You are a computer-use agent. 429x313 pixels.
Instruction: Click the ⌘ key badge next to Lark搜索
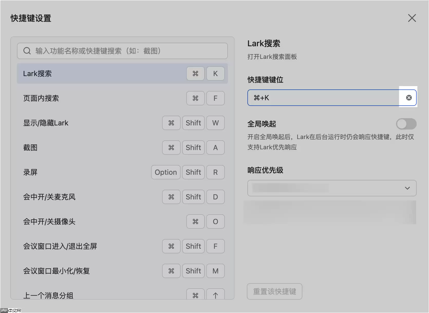click(195, 73)
